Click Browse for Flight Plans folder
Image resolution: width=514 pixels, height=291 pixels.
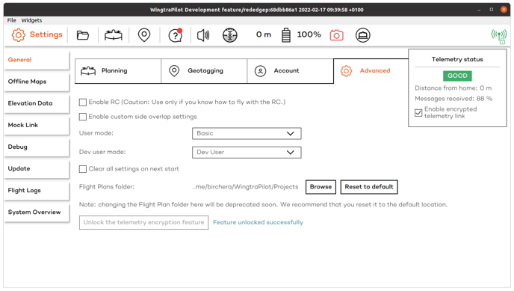tap(321, 187)
